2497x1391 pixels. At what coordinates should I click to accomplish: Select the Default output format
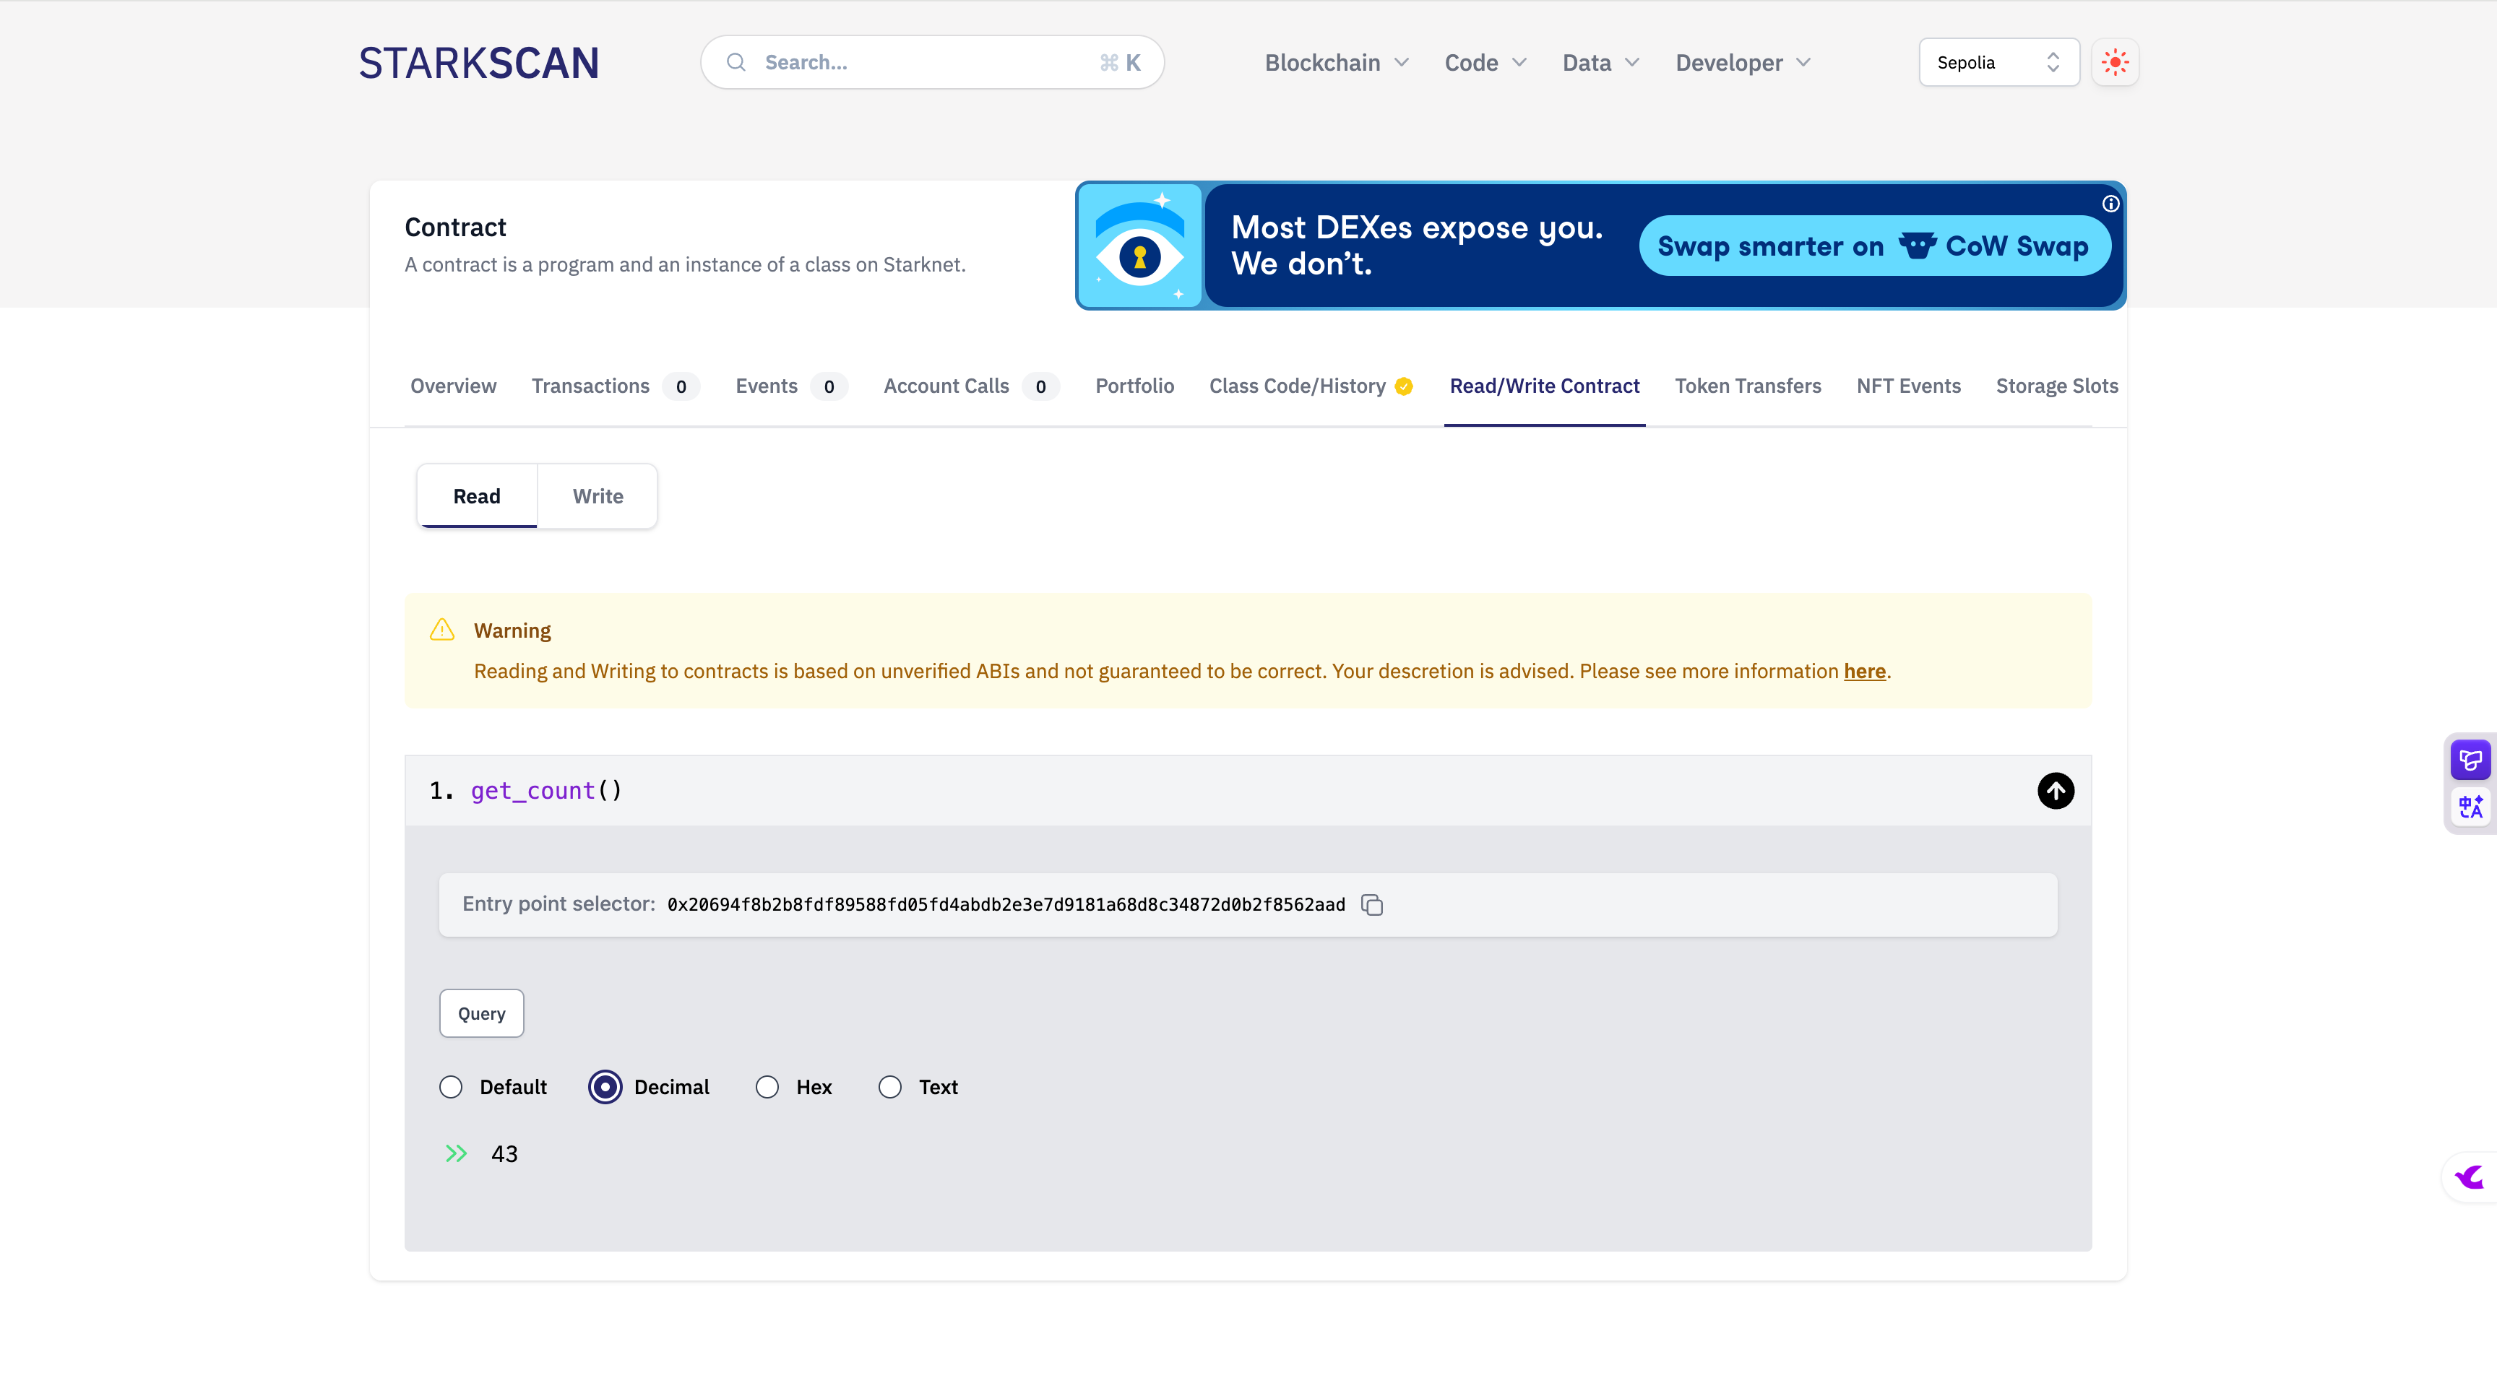coord(451,1087)
